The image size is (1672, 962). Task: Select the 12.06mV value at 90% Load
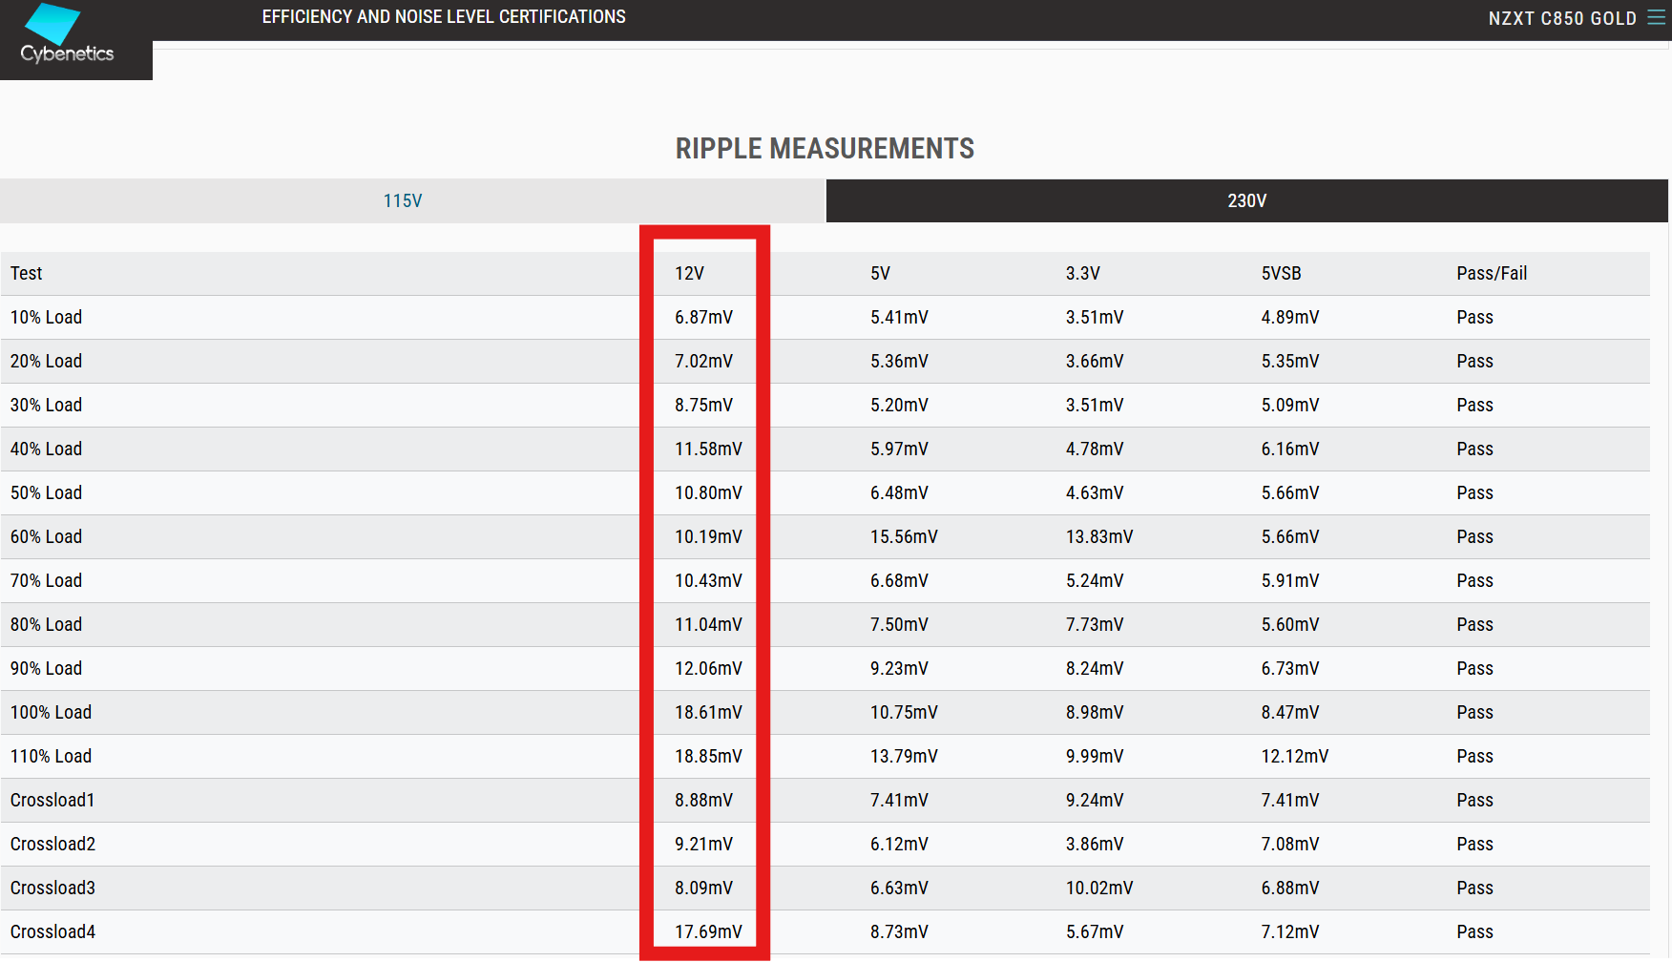pos(708,669)
